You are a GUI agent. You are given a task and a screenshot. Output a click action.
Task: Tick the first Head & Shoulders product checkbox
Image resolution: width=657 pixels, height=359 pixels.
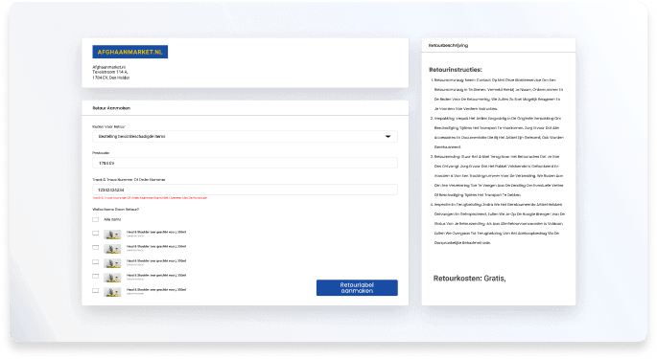pos(96,234)
